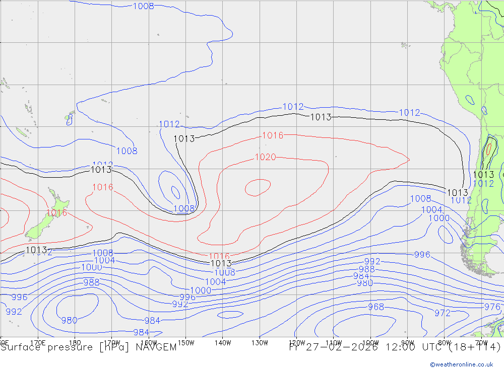Click the 'Fr 27-02-2026 12:00 UTC (18+114)' timestamp
The width and height of the screenshot is (504, 369).
[x=395, y=347]
